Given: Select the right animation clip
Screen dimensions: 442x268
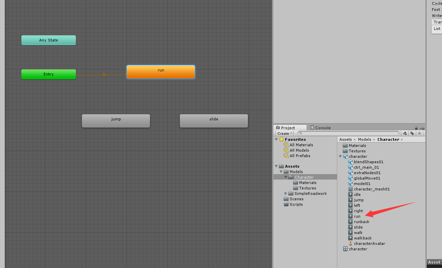Looking at the screenshot, I should (356, 211).
